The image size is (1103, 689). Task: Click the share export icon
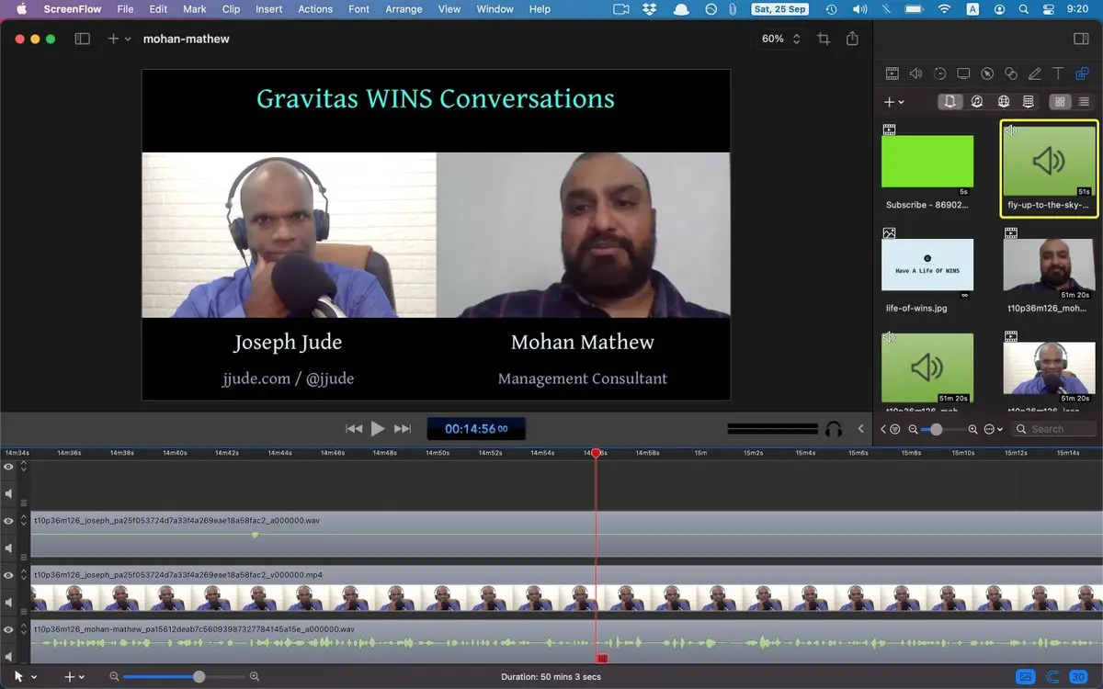tap(852, 39)
